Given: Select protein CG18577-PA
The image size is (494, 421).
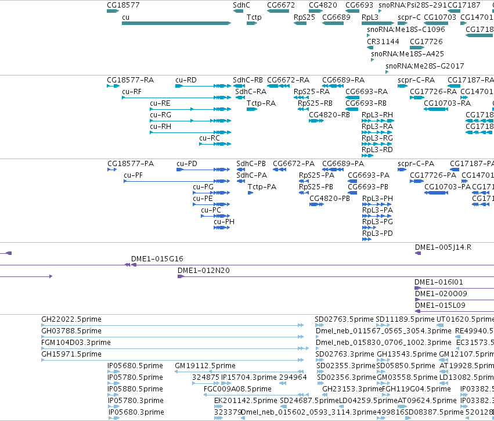Looking at the screenshot, I should point(112,170).
